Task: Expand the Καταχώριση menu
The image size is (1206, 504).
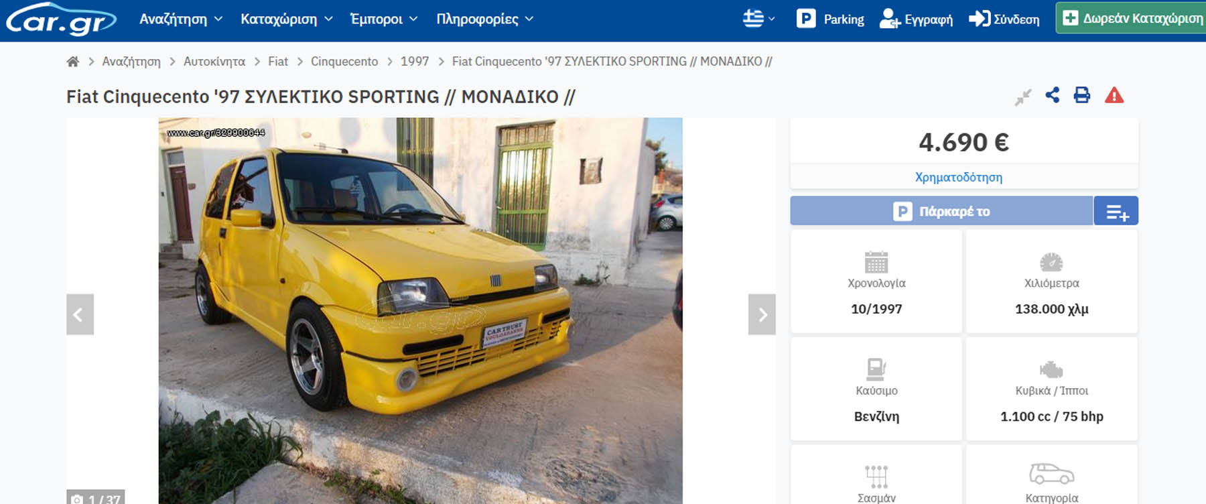Action: point(287,19)
